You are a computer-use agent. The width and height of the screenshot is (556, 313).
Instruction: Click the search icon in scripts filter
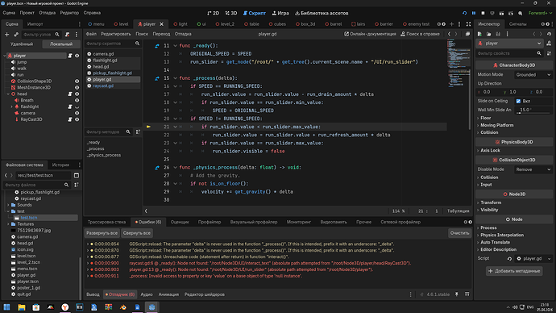click(137, 44)
